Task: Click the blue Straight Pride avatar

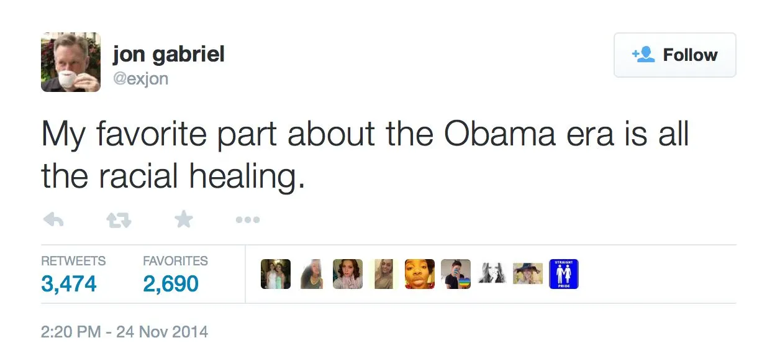Action: [x=564, y=274]
